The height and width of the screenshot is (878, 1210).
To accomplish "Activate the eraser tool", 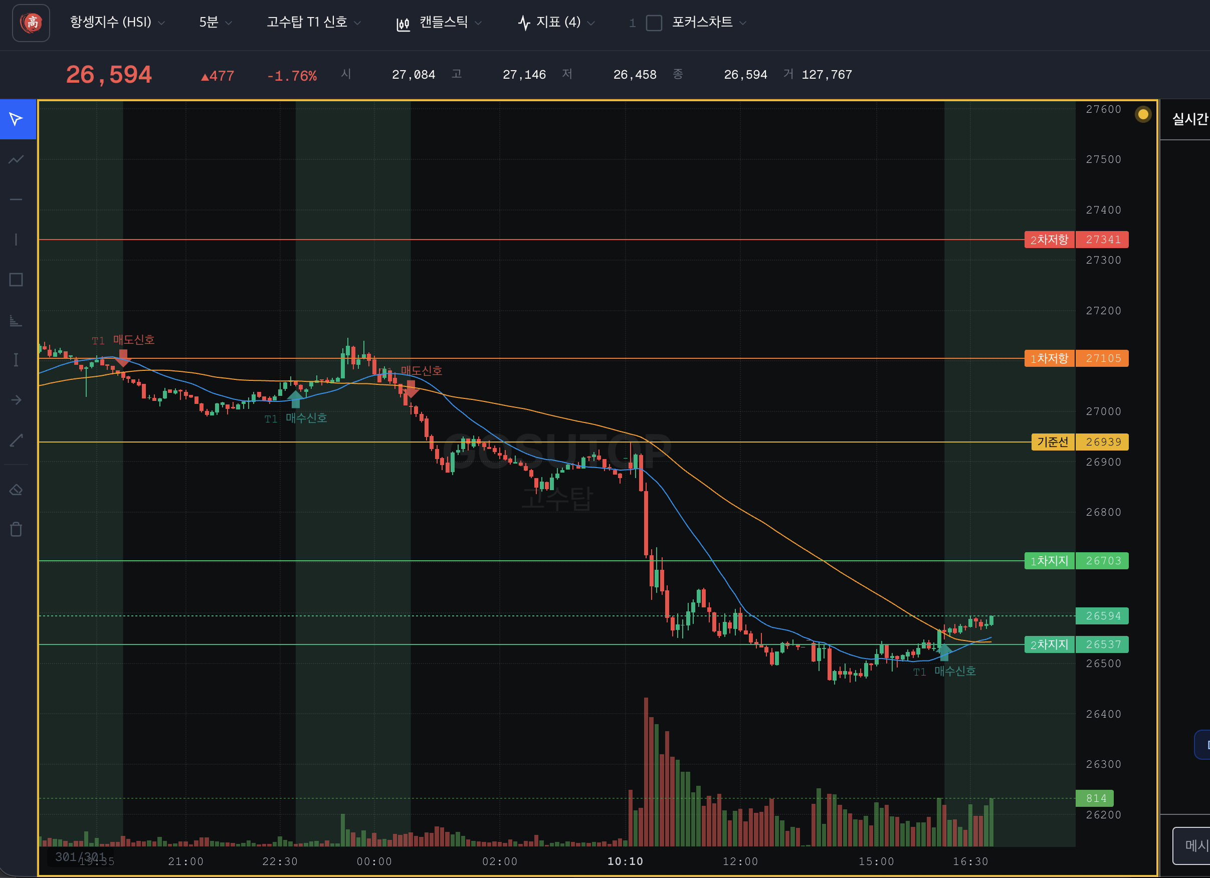I will tap(17, 490).
